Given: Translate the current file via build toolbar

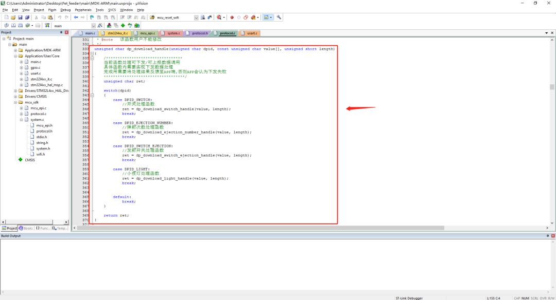Looking at the screenshot, I should point(6,26).
